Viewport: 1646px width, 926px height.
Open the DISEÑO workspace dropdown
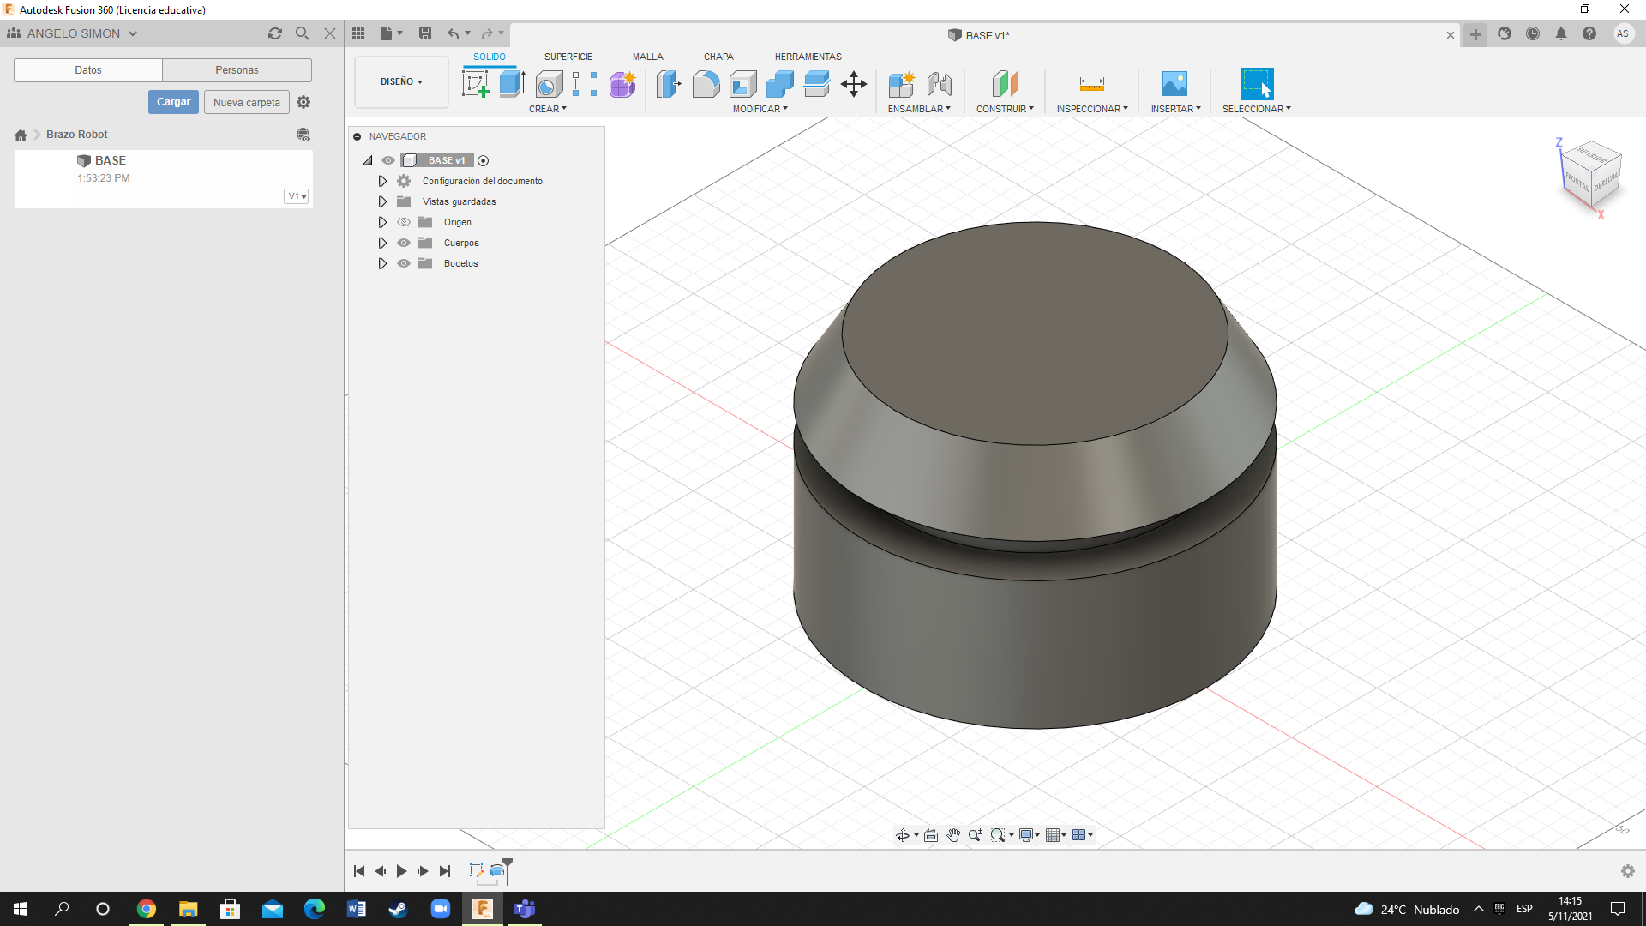401,82
